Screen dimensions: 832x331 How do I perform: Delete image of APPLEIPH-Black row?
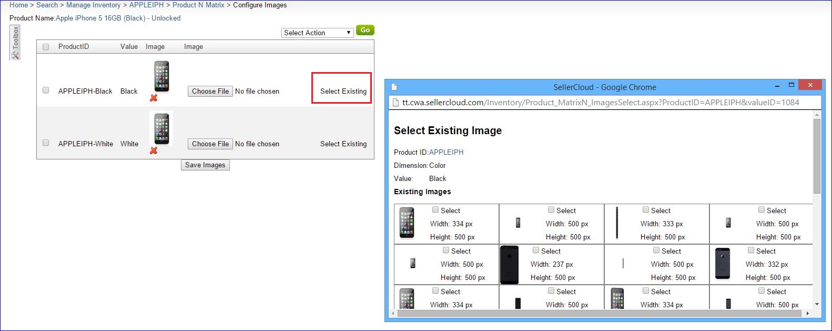click(x=154, y=98)
